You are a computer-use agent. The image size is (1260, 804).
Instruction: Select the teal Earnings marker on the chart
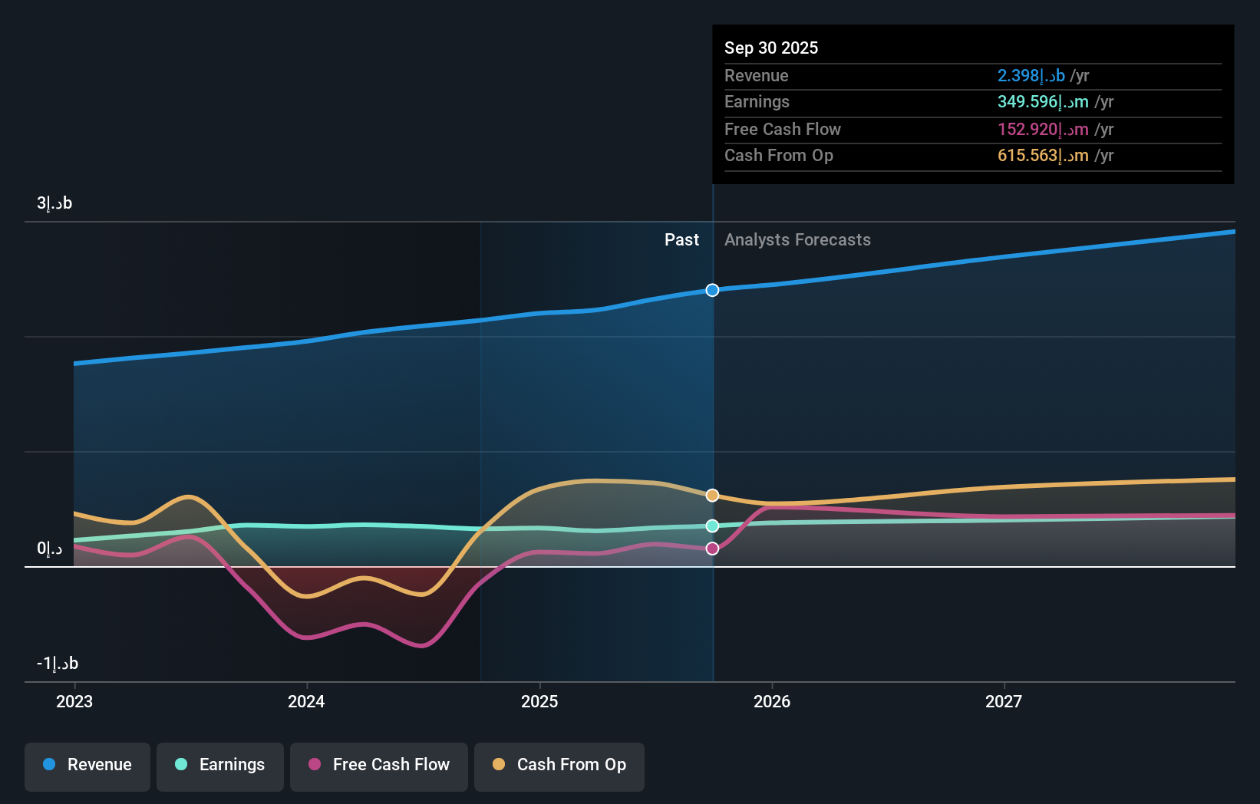click(x=712, y=526)
